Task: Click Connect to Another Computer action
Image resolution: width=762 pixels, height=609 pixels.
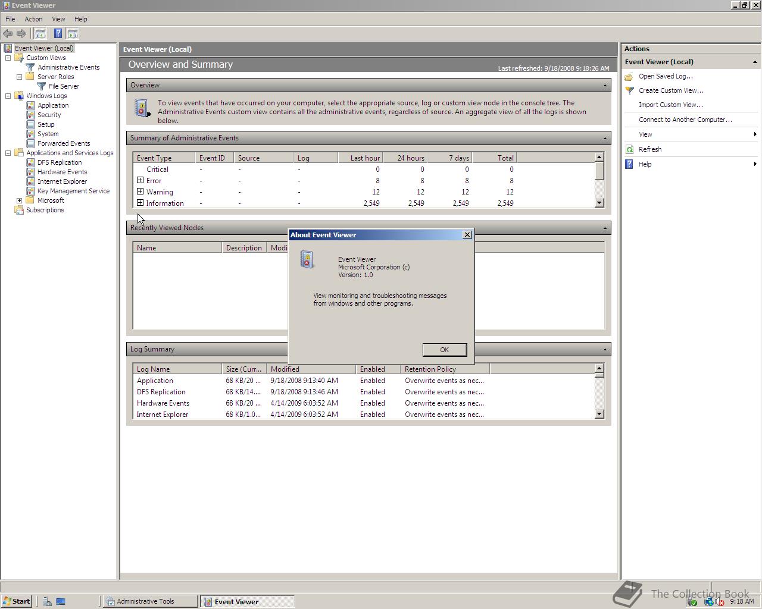Action: [x=685, y=120]
